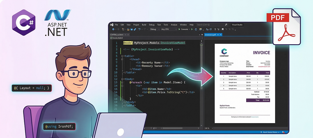313x138 pixels.
Task: Open the Debug menu
Action: point(152,25)
